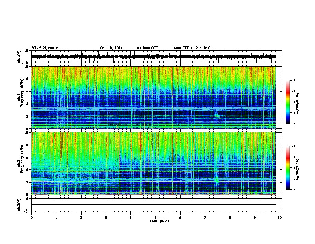Select the "Time (min)" axis label
Viewport: 315px width, 244px height.
159,221
